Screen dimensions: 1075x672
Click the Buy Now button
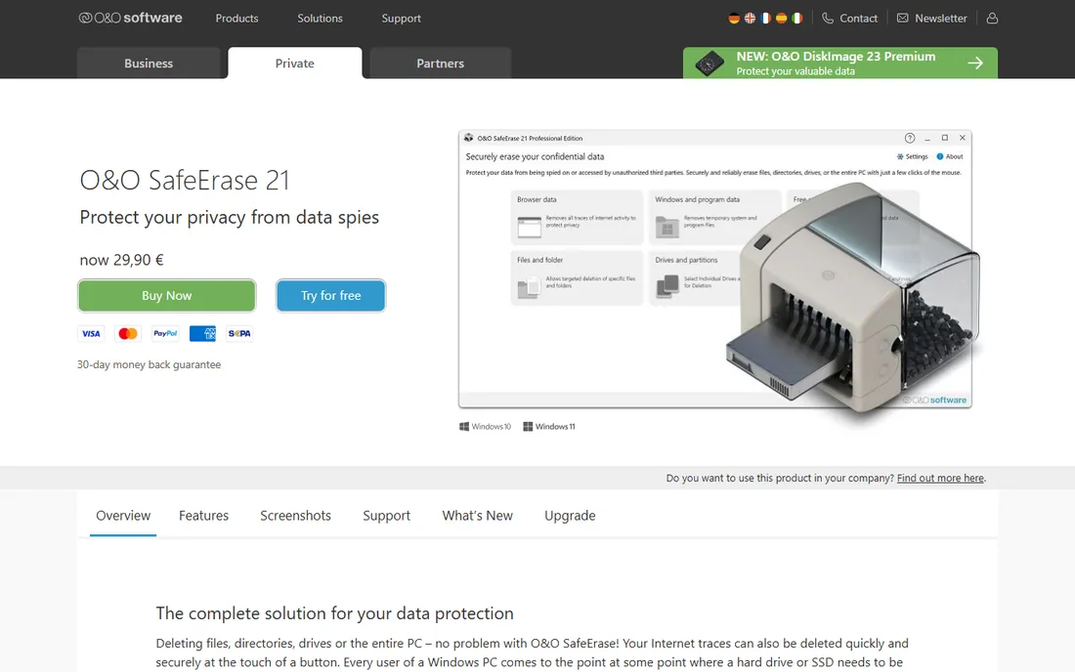coord(166,296)
